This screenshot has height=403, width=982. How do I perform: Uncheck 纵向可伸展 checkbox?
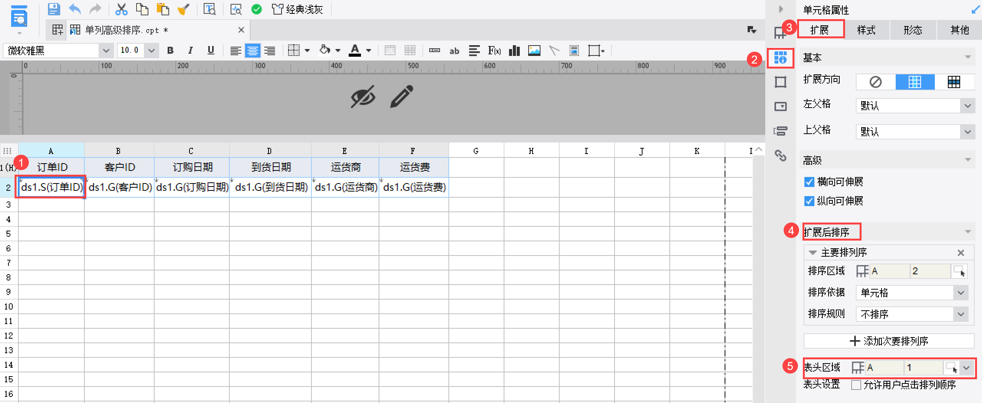809,201
